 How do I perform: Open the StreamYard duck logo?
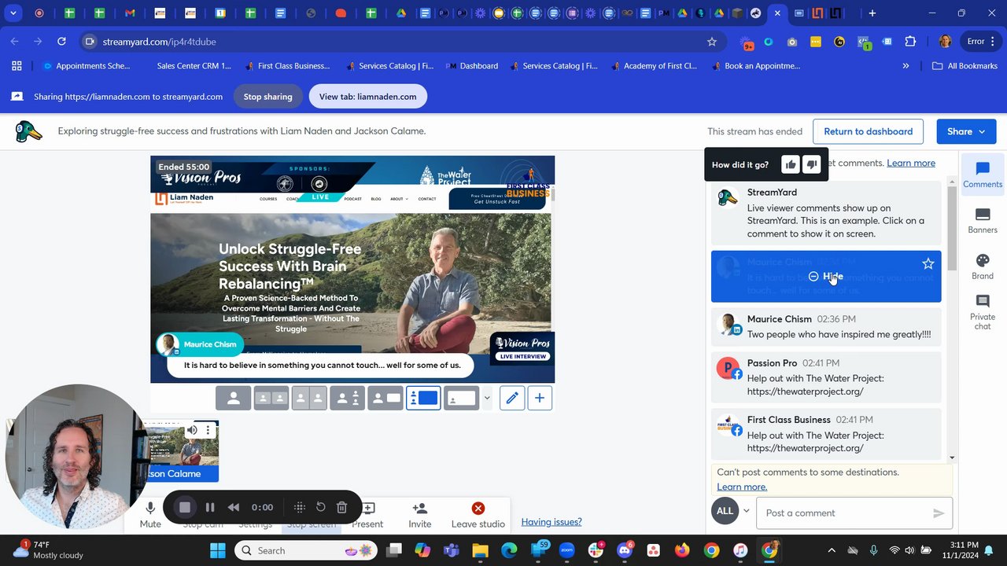click(28, 131)
